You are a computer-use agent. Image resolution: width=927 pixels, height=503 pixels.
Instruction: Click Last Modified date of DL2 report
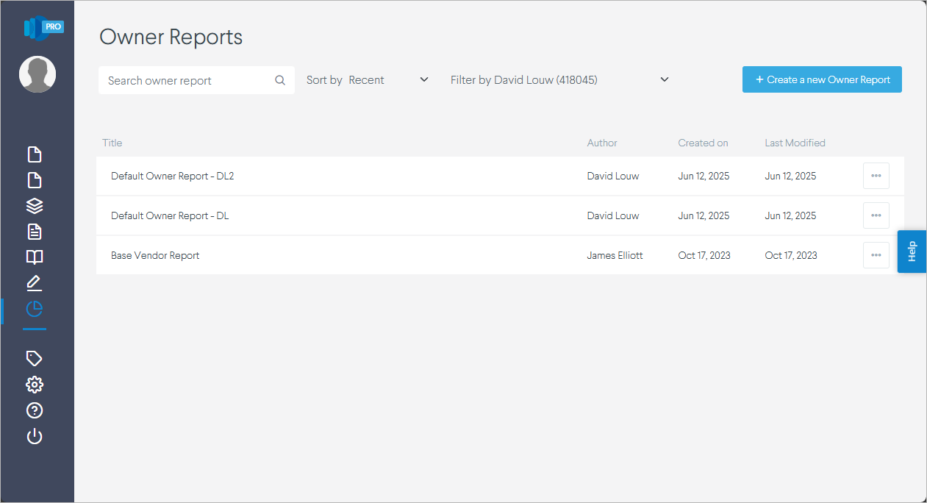[790, 176]
